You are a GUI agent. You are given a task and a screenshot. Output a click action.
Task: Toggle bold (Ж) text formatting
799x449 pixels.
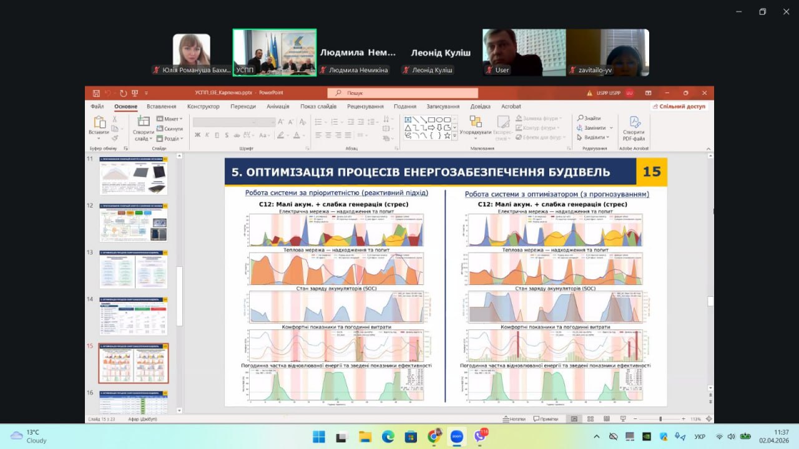(x=197, y=135)
